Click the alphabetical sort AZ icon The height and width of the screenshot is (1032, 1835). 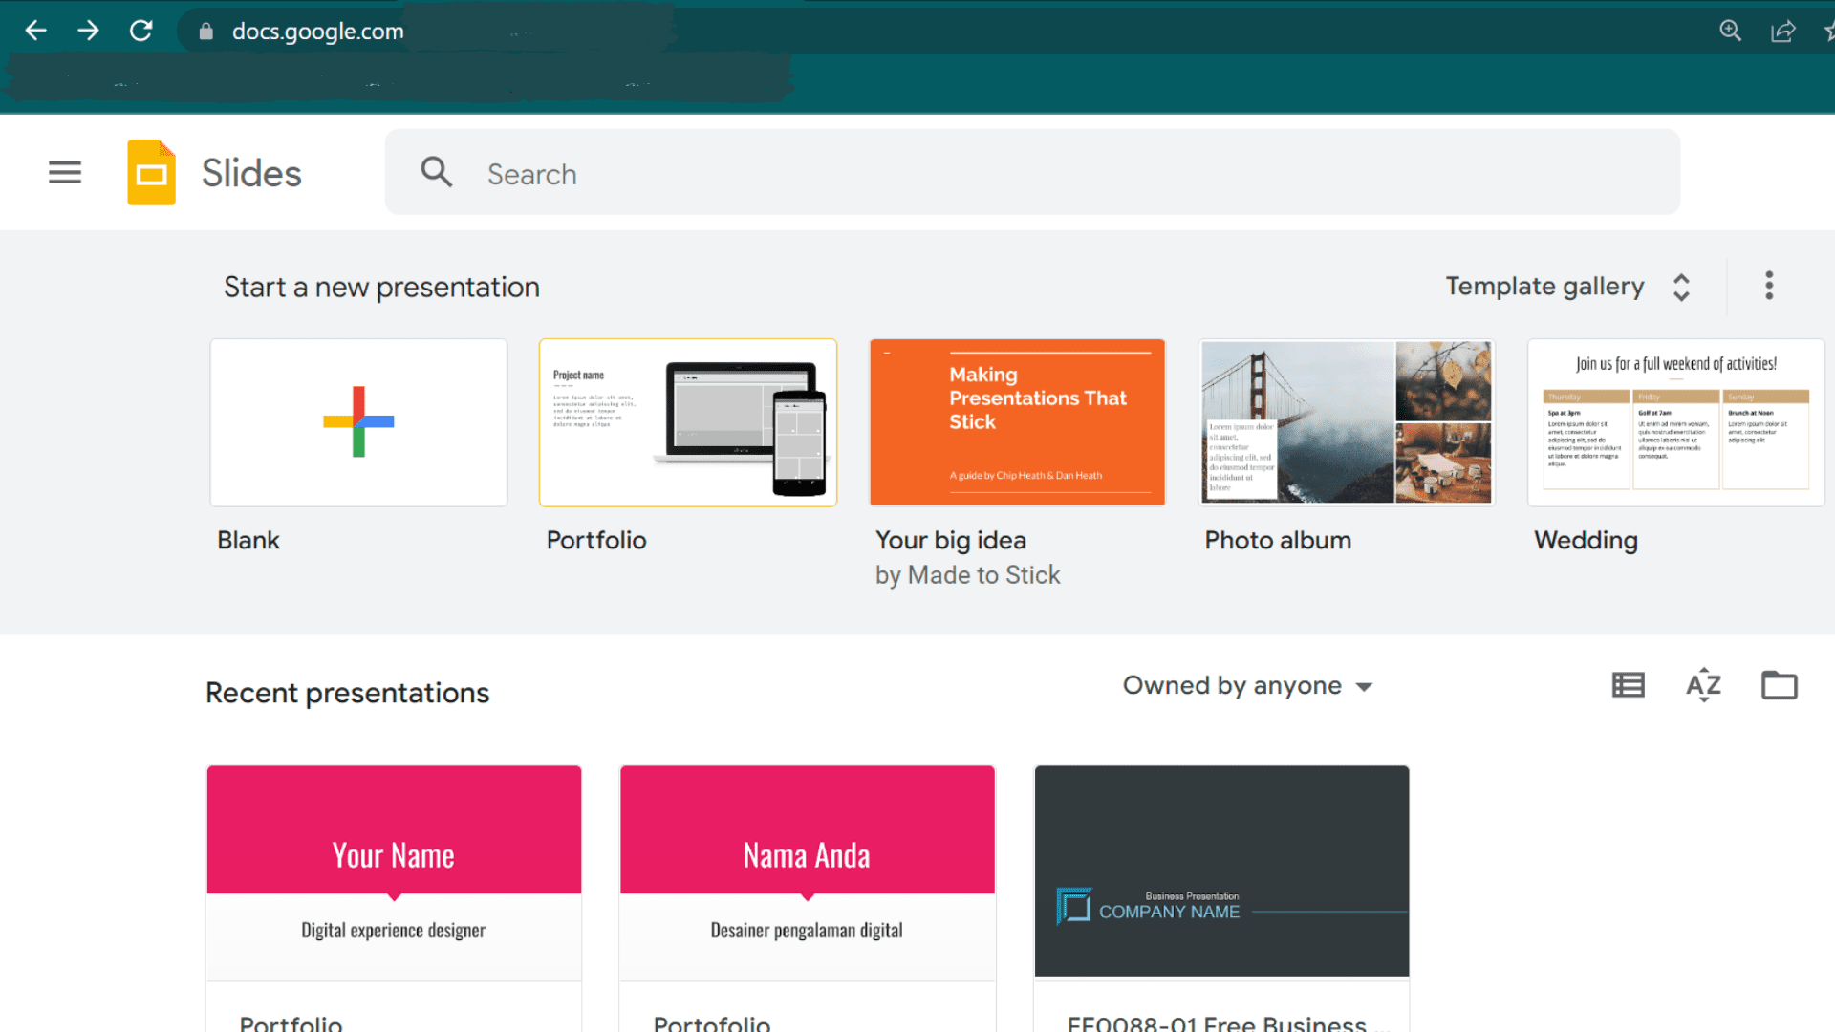pos(1703,684)
